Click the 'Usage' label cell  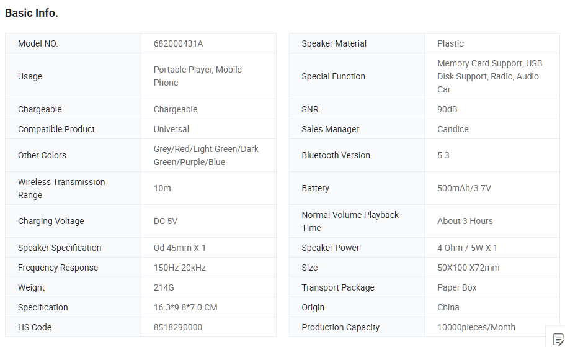click(73, 76)
